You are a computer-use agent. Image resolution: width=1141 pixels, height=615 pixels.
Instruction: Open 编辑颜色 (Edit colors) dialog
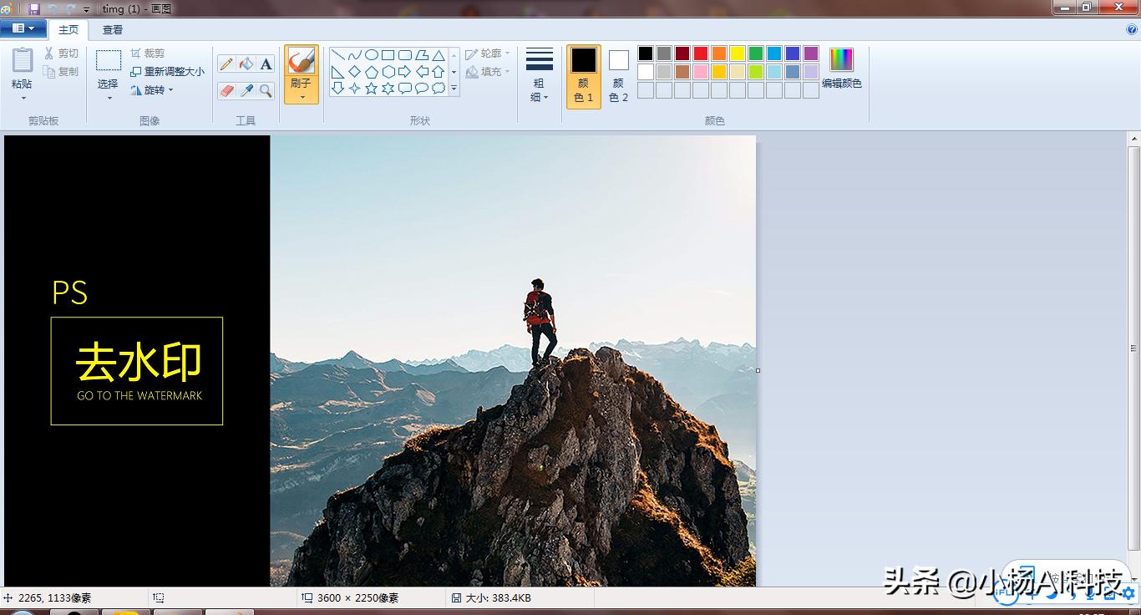tap(841, 69)
